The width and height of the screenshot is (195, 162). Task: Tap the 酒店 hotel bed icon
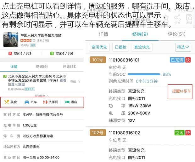(x=67, y=102)
